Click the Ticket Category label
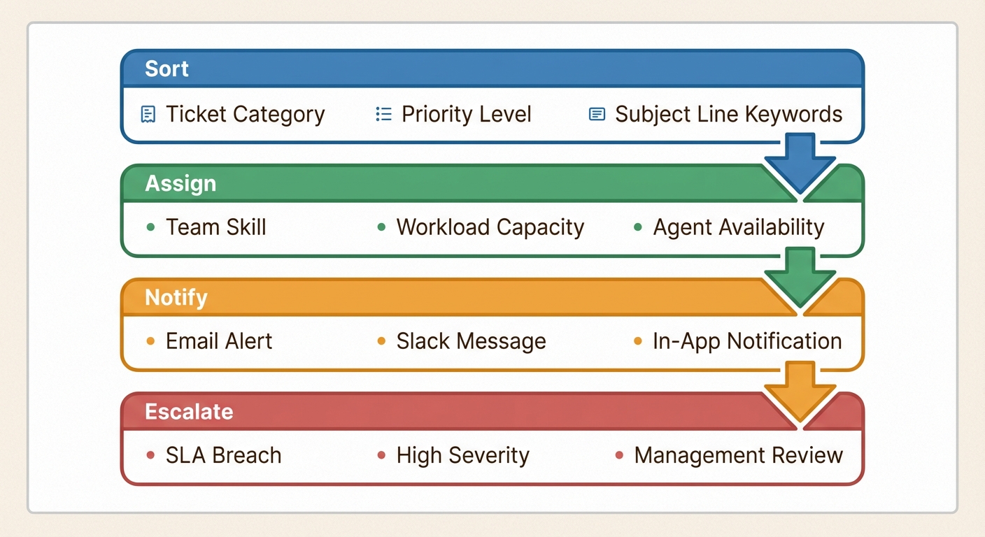 tap(245, 115)
